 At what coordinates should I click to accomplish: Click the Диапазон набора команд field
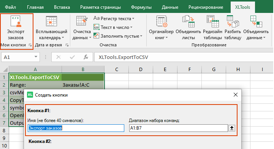(178, 128)
